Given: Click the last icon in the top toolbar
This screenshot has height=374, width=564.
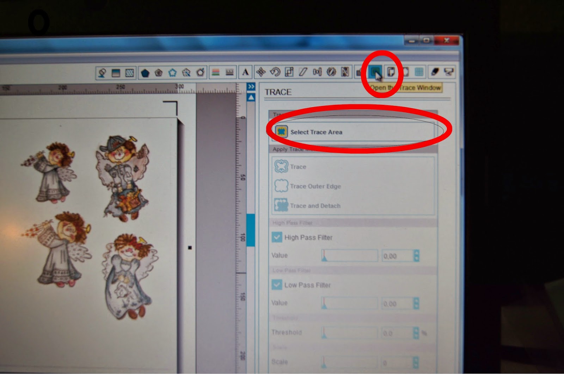Looking at the screenshot, I should [449, 72].
